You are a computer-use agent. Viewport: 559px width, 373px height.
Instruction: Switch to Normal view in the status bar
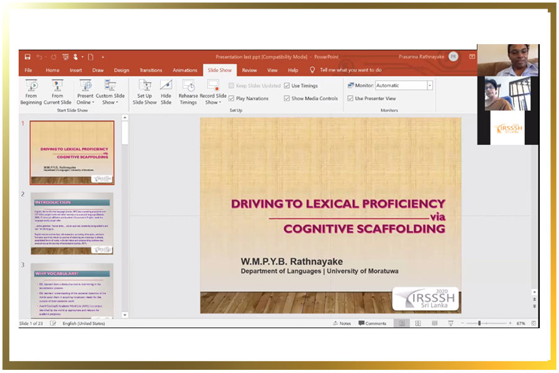pos(402,323)
